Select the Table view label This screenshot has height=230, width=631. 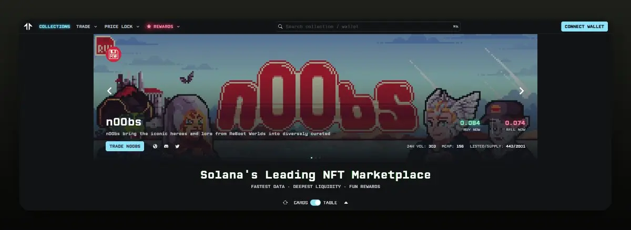click(x=330, y=202)
